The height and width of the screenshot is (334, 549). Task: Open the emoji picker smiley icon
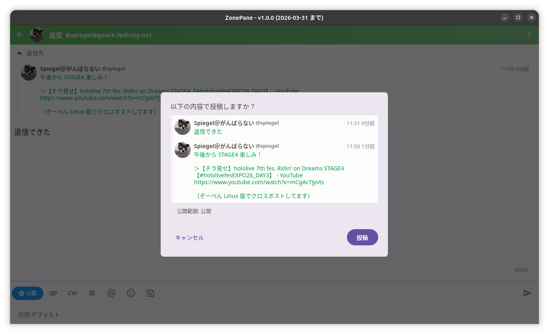coord(131,293)
